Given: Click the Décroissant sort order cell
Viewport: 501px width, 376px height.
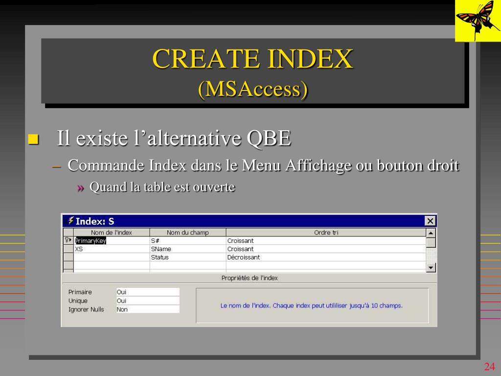Looking at the screenshot, I should 326,258.
